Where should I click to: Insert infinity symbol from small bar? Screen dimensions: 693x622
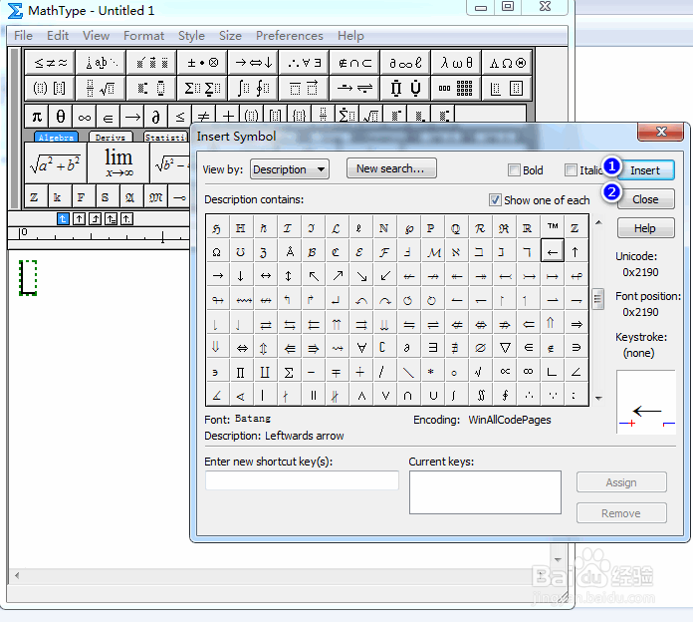[x=85, y=117]
